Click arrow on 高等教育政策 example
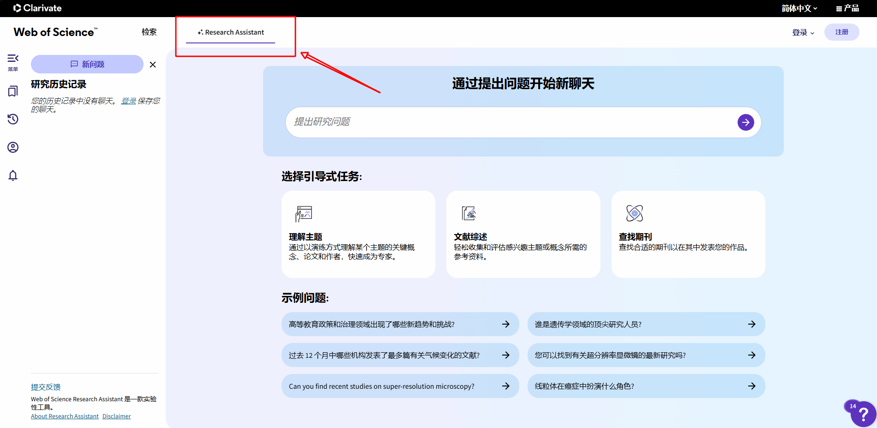 506,324
